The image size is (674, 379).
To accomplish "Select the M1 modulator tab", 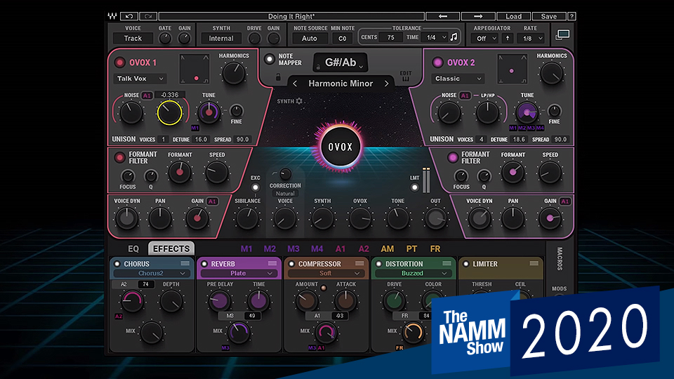I will (x=246, y=248).
